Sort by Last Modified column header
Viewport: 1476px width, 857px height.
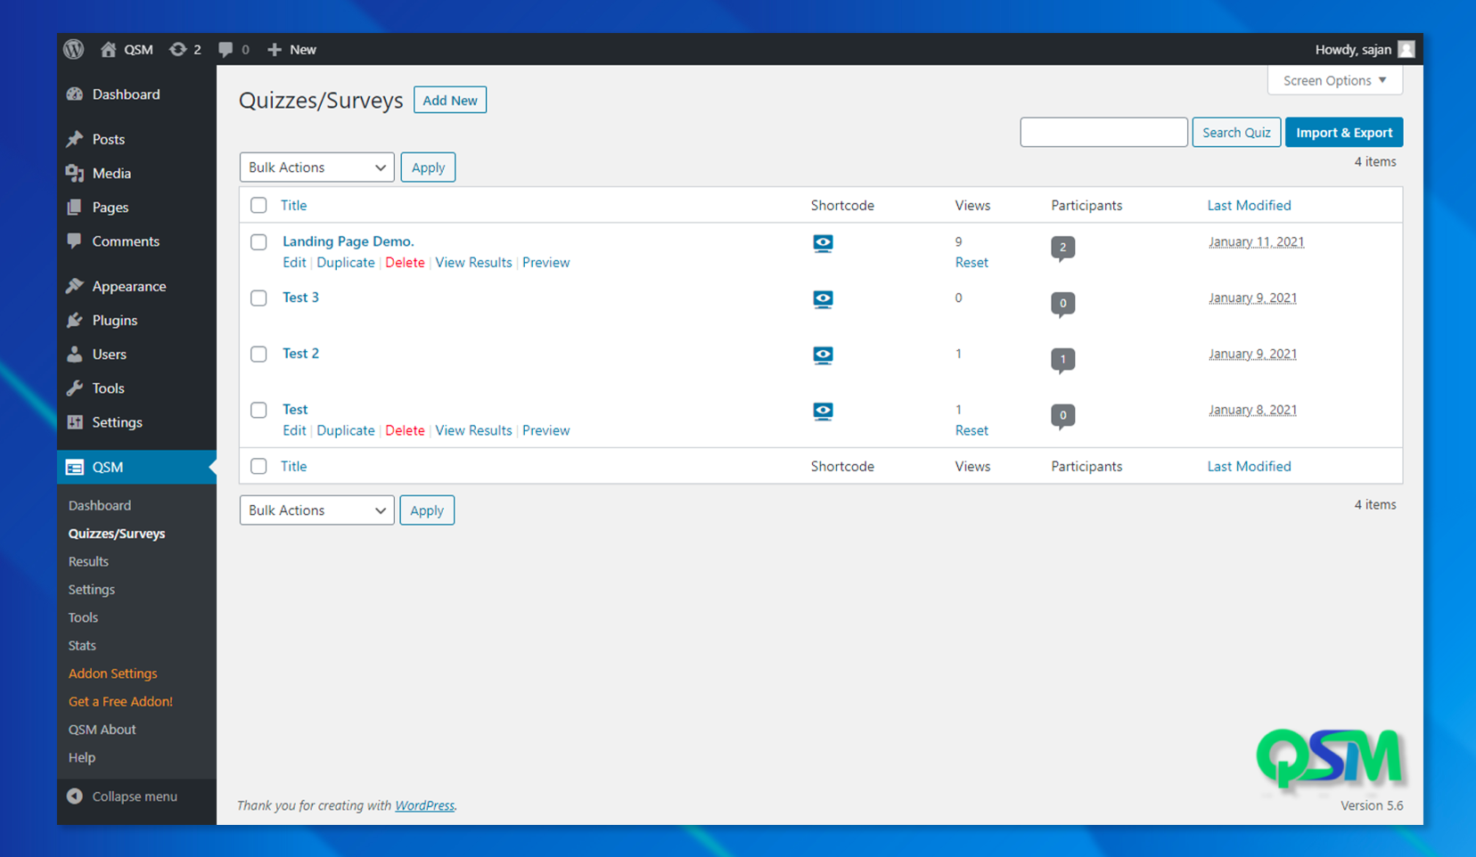pos(1249,205)
